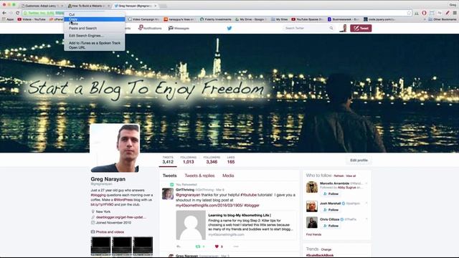Switch to the Media tab

(x=228, y=176)
